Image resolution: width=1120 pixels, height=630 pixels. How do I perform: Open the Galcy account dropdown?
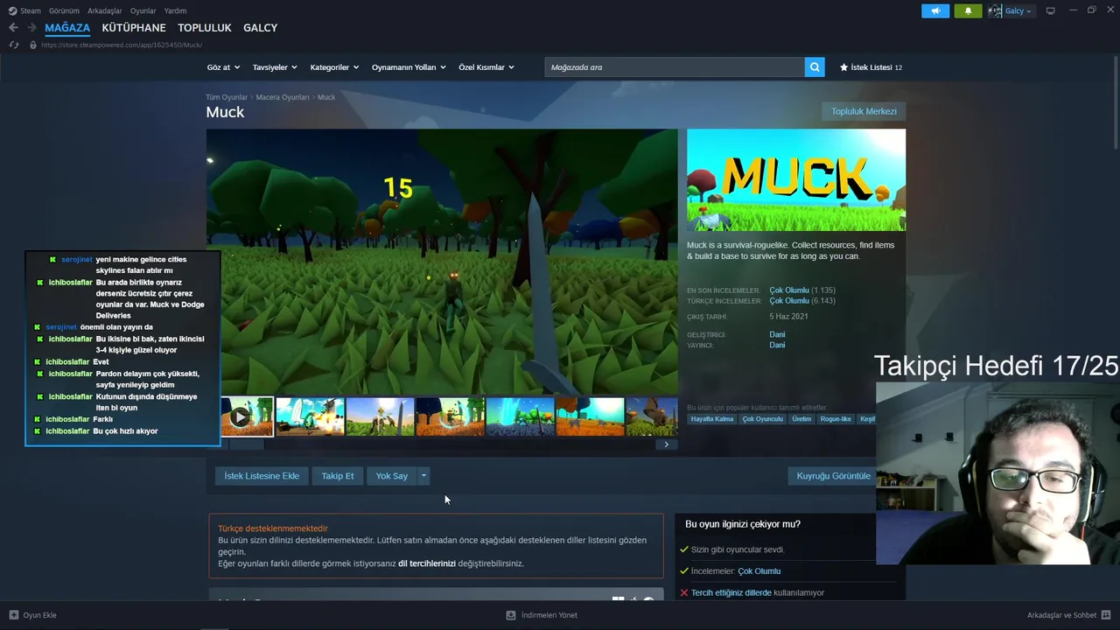pos(1018,10)
